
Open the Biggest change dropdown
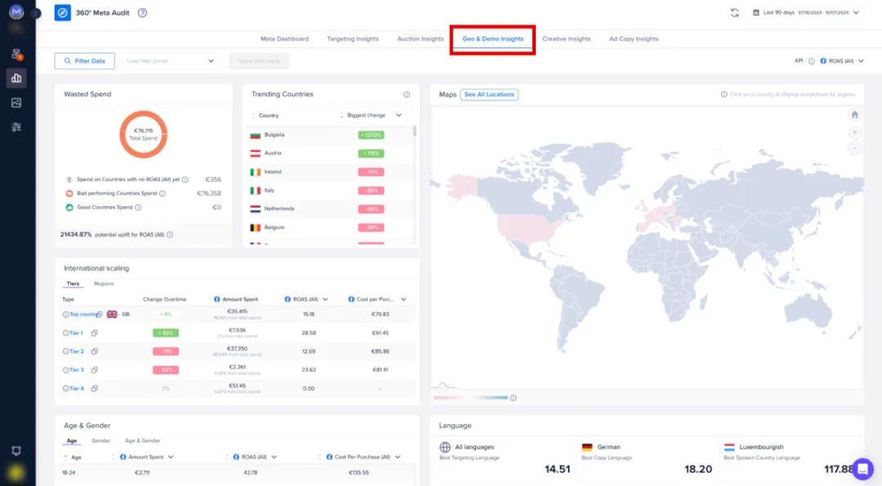click(372, 115)
